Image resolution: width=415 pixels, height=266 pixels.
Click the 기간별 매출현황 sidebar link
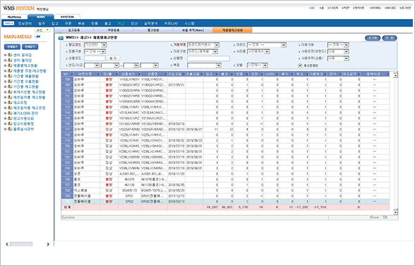26,76
